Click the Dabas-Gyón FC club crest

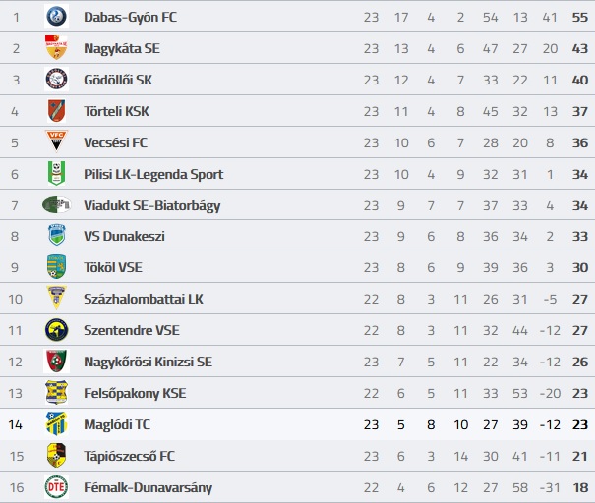56,17
